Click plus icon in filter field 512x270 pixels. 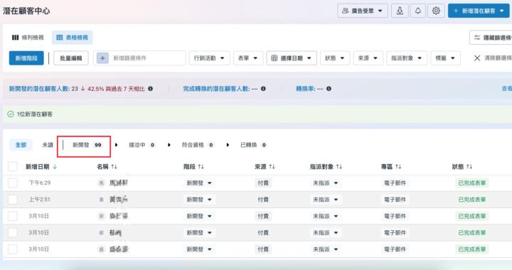pyautogui.click(x=102, y=58)
